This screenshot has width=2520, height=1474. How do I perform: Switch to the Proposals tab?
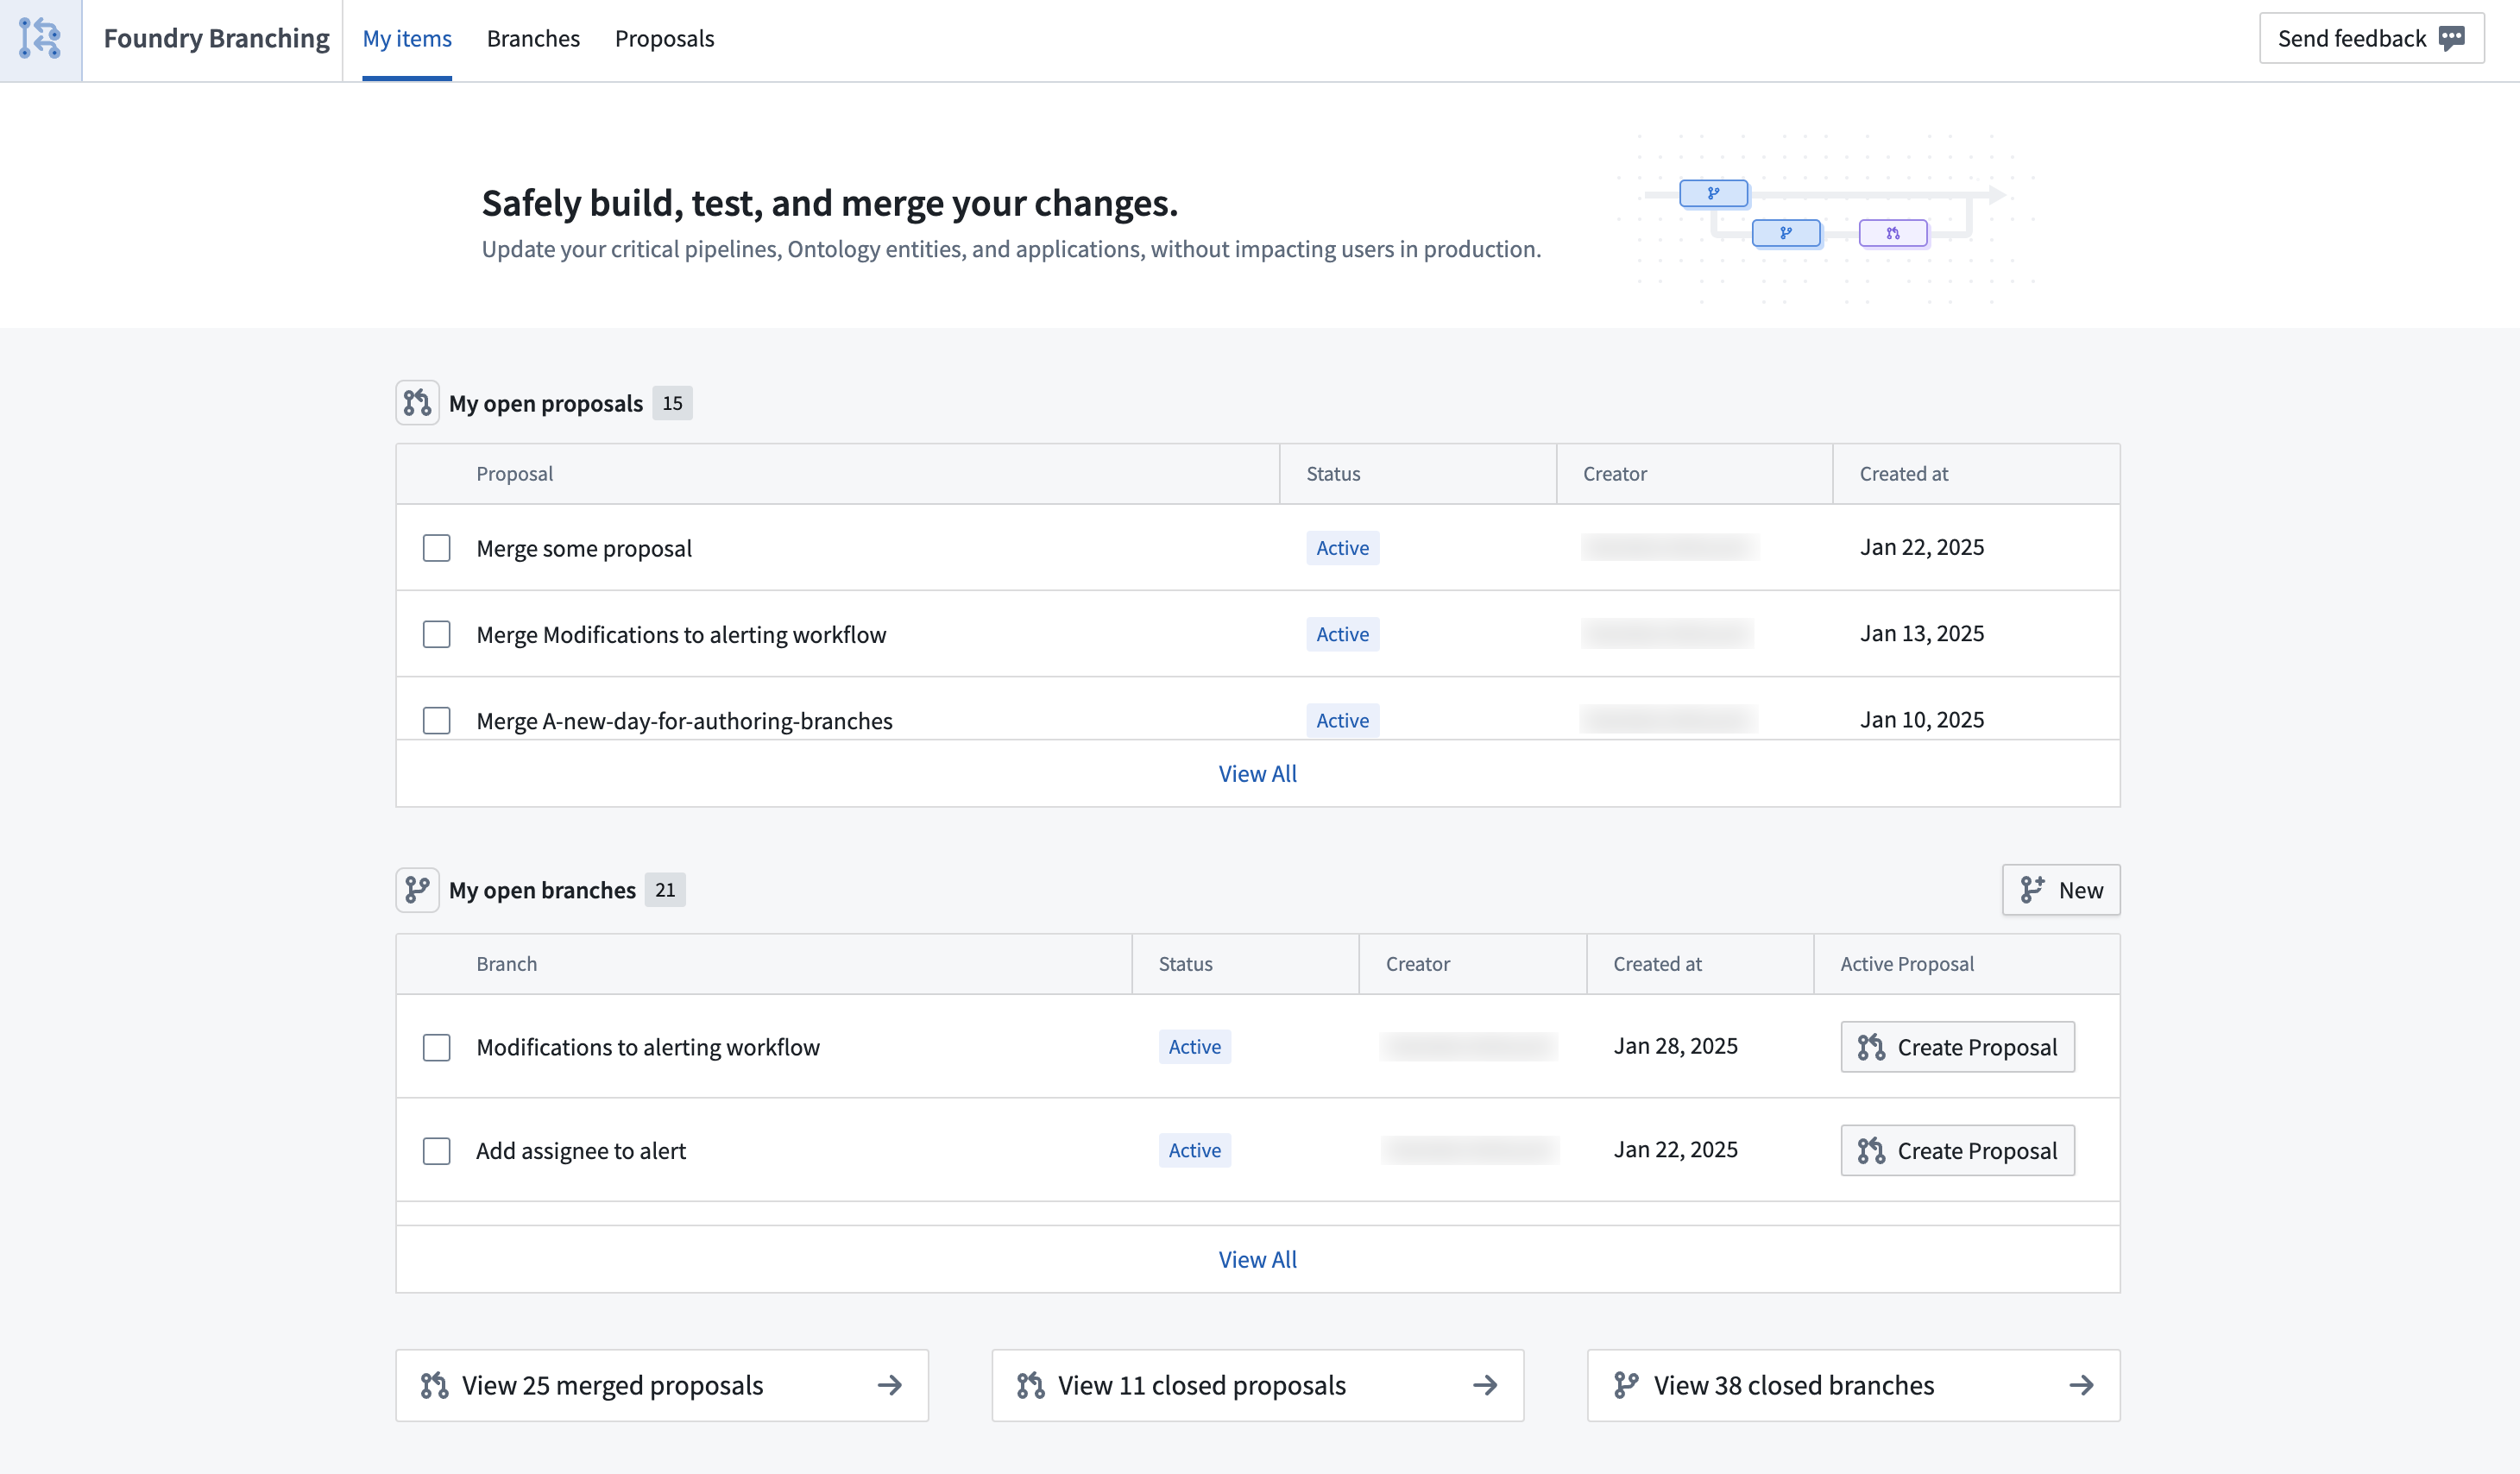664,39
